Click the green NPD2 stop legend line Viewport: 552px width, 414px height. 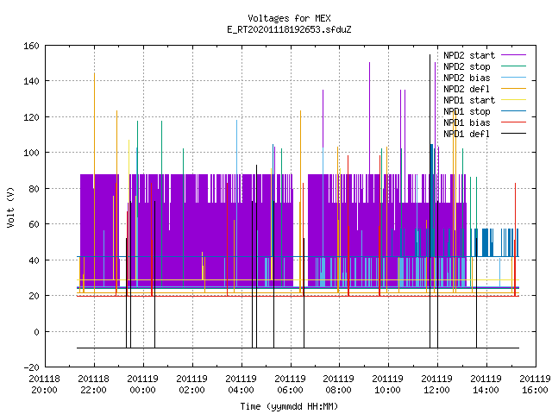point(514,66)
